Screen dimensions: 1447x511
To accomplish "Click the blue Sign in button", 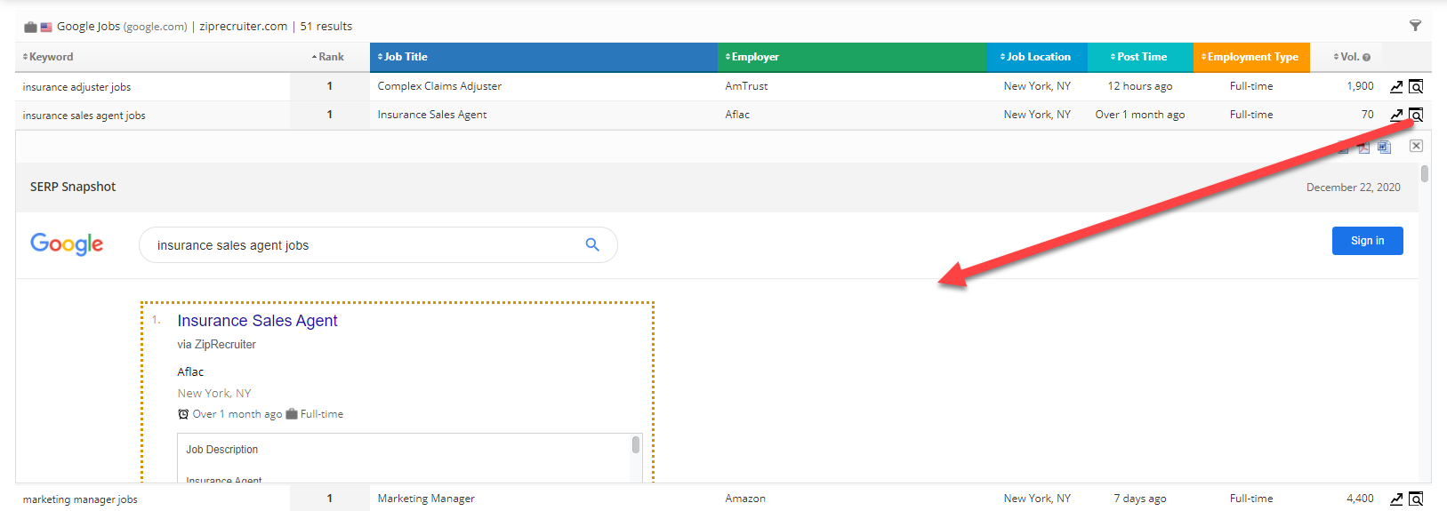I will [x=1367, y=241].
